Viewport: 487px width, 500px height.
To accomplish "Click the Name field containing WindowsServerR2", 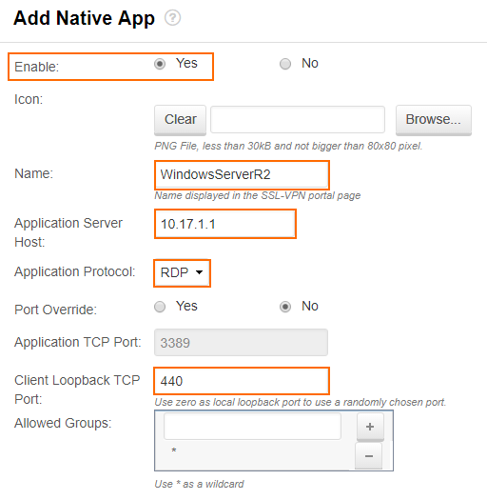I will pos(242,174).
